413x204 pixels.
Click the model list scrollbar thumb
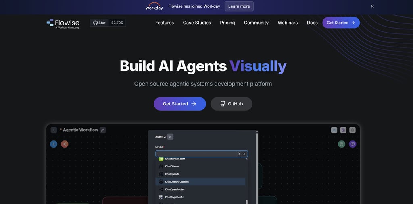(247, 202)
